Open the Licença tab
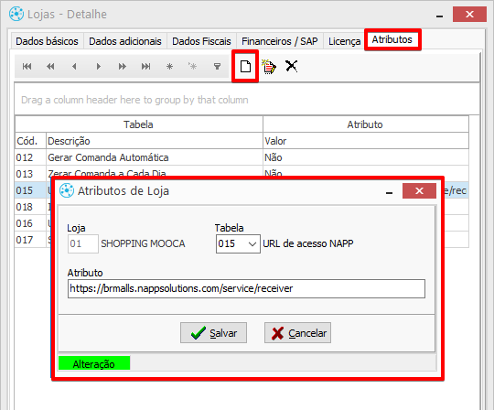 (344, 41)
